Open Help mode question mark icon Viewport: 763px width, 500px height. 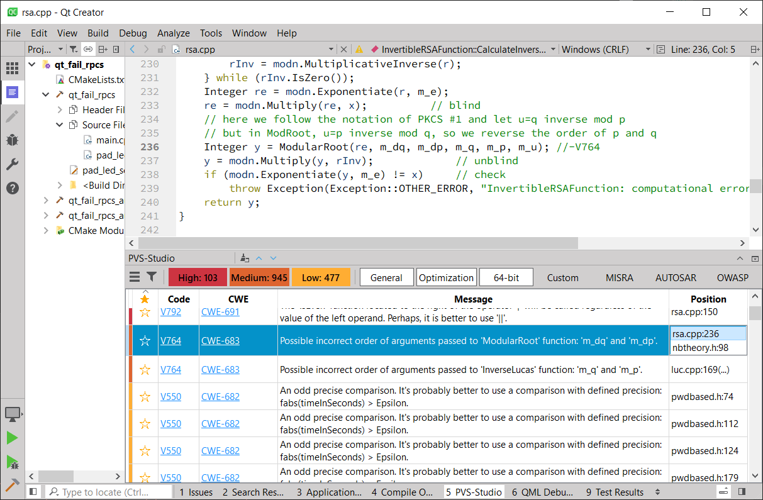click(x=12, y=188)
